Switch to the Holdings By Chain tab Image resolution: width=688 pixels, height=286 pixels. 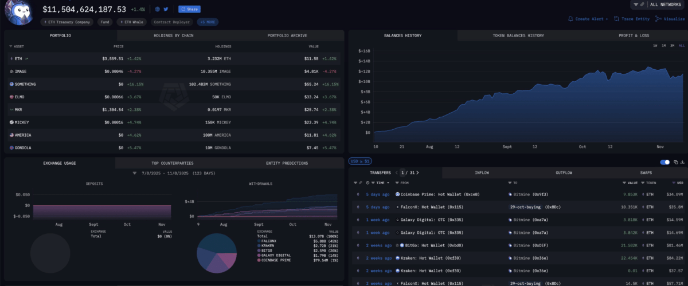click(173, 35)
